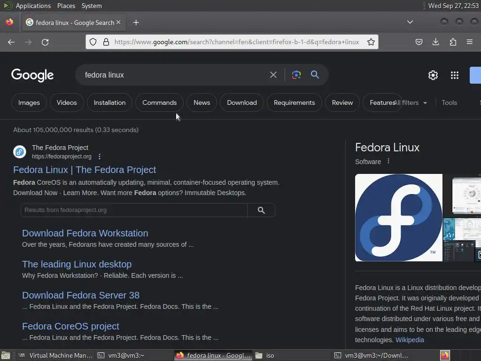Open the Tools search options

[449, 102]
